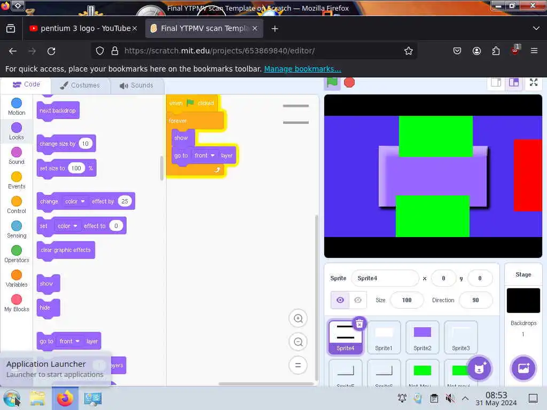Expand list all tabs chevron

(x=536, y=28)
